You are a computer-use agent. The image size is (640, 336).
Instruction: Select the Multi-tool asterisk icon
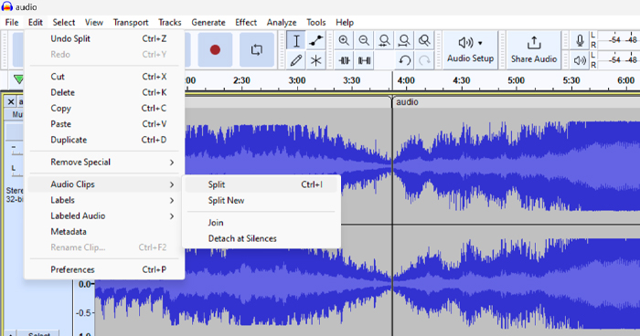[316, 60]
